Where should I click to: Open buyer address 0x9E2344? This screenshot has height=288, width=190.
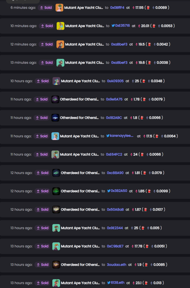point(115,228)
